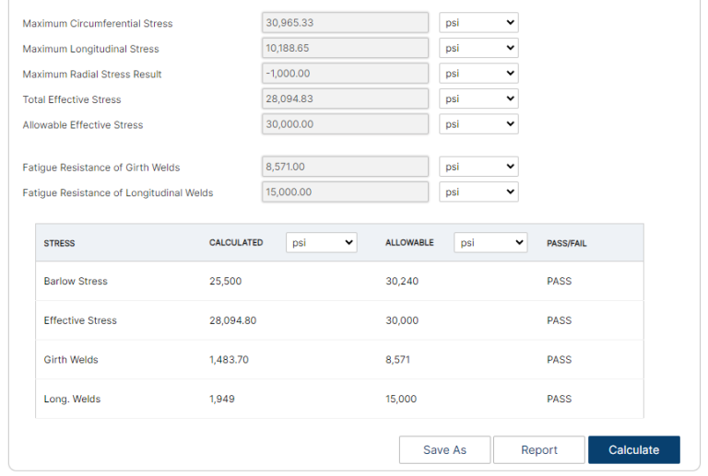
Task: Open unit dropdown for Maximum Circumferential Stress
Action: 478,23
